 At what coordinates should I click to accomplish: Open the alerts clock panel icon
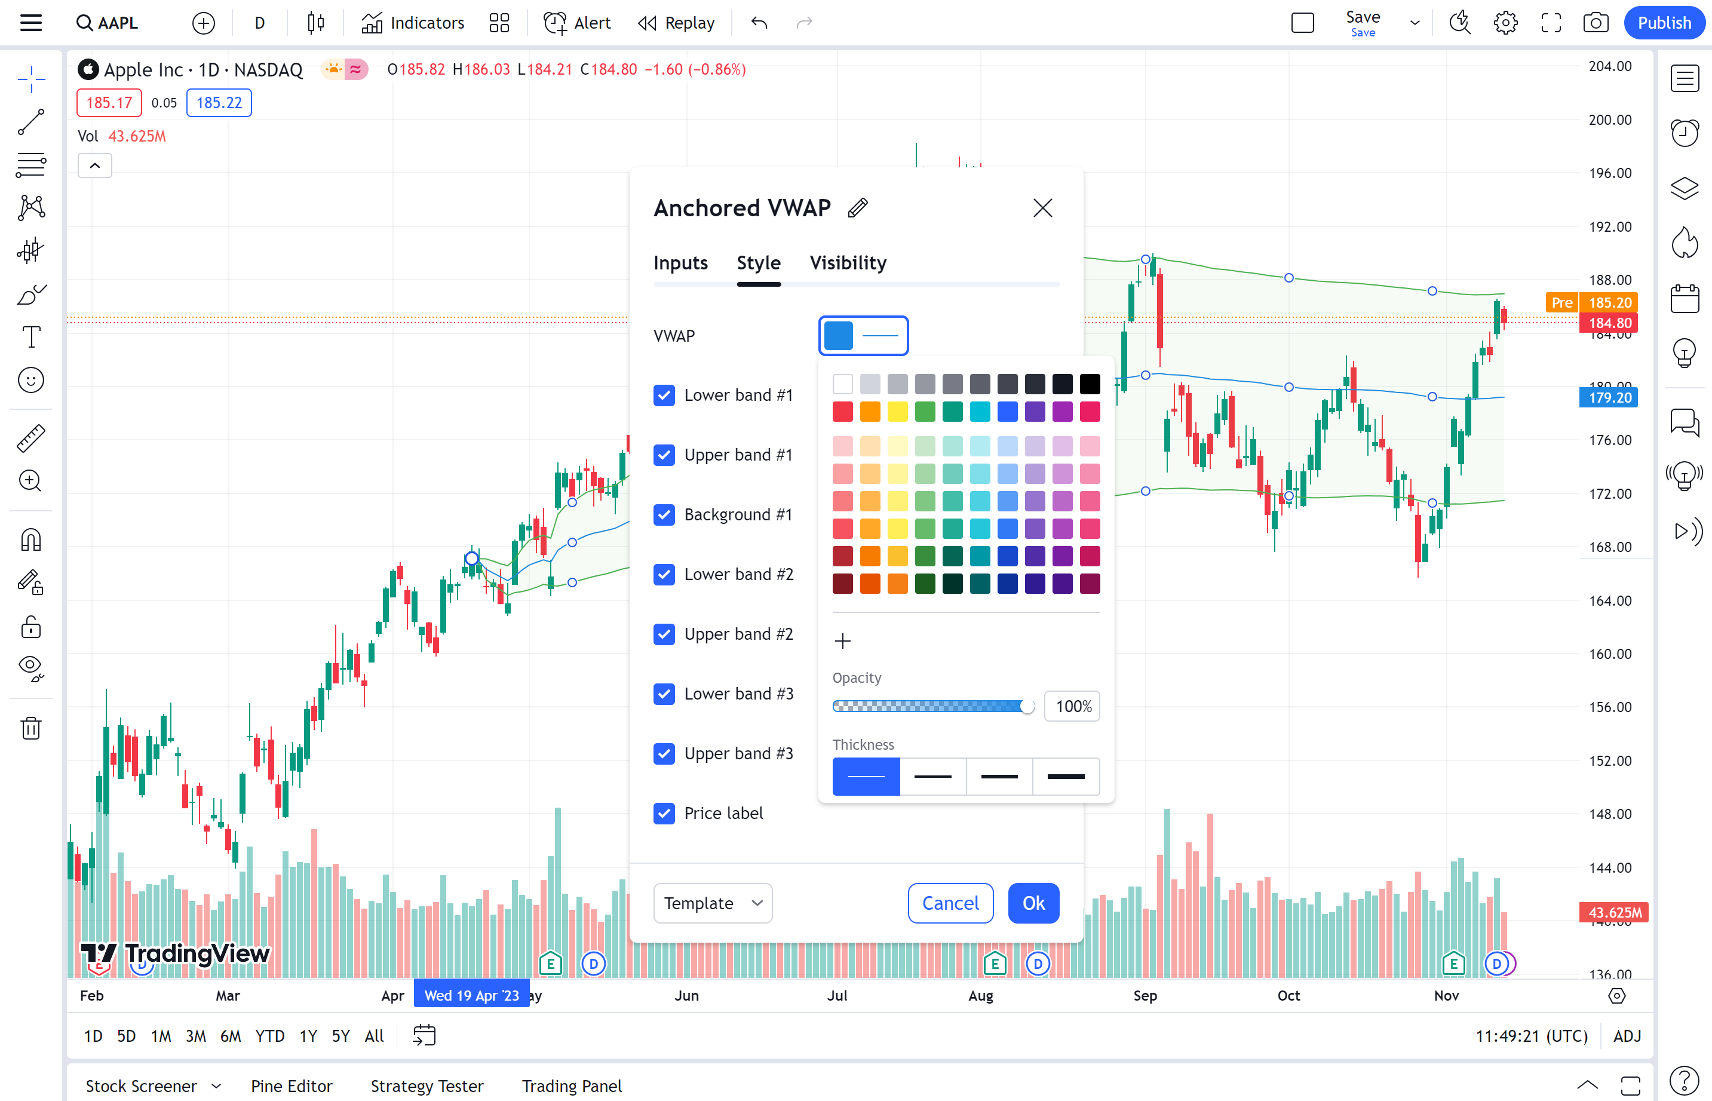(1684, 133)
